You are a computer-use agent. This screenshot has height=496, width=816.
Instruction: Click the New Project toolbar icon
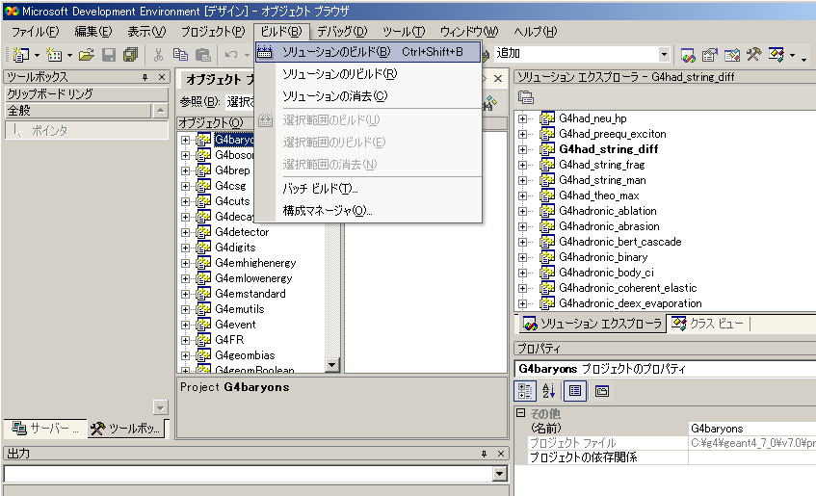point(21,54)
